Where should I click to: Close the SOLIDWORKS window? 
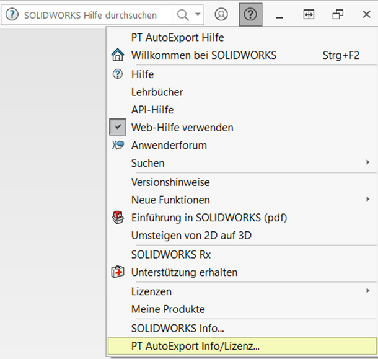click(366, 14)
